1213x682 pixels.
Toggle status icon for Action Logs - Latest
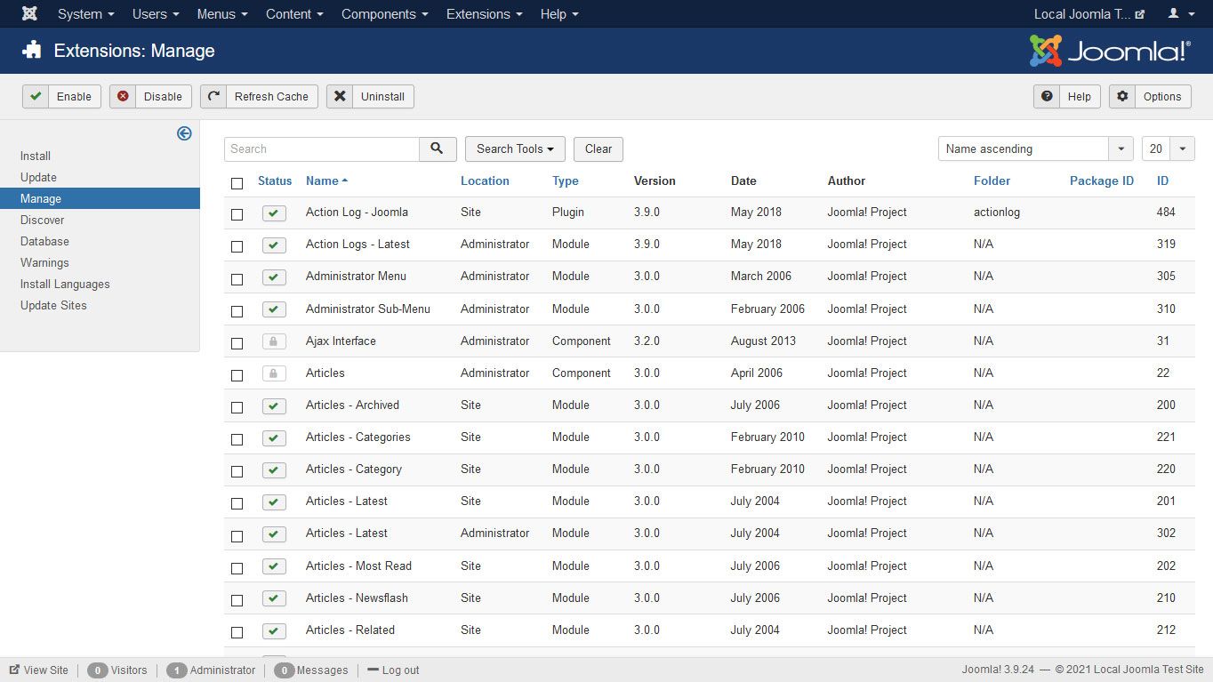[x=274, y=245]
